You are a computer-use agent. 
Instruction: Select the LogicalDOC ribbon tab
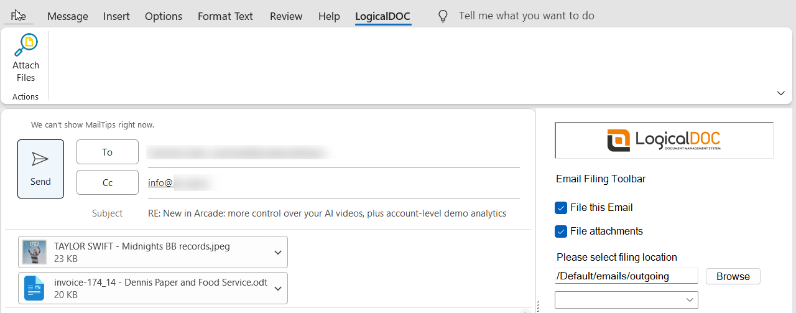383,16
